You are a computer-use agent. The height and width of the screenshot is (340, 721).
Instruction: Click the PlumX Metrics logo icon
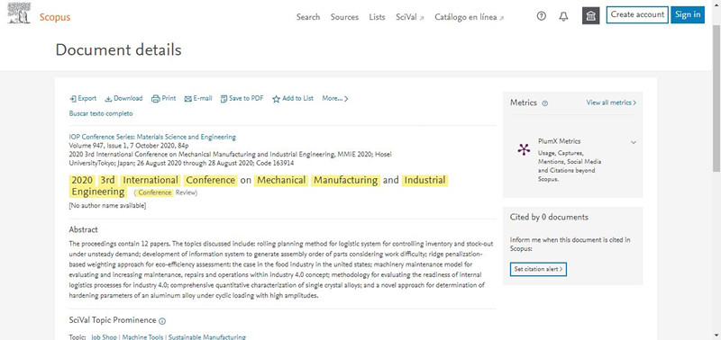point(524,149)
